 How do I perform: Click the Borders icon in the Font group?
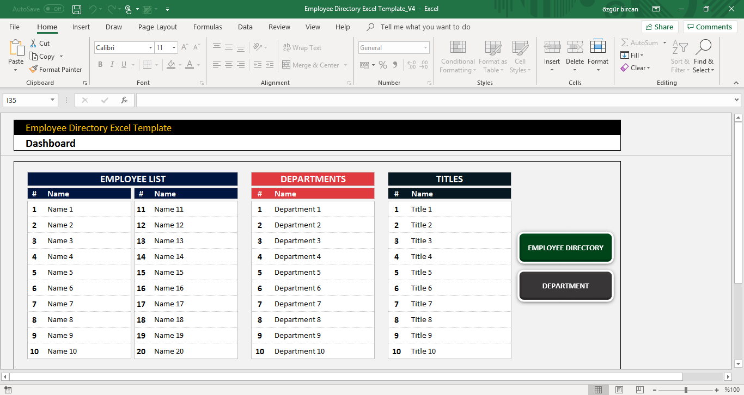(x=147, y=65)
